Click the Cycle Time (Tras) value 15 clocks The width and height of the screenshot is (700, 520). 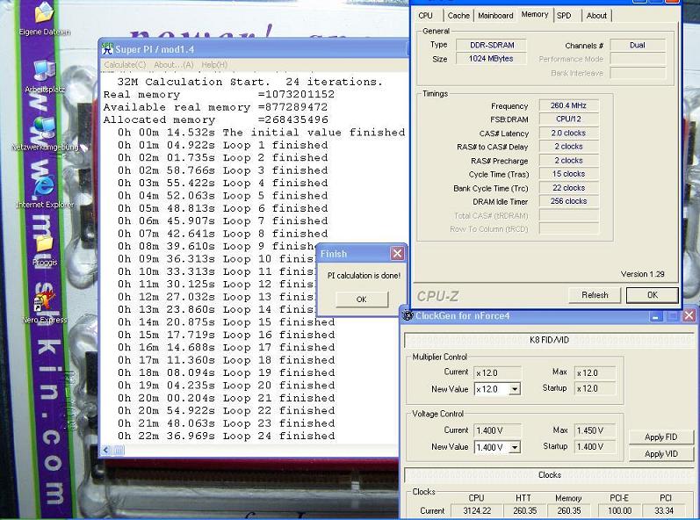(568, 174)
